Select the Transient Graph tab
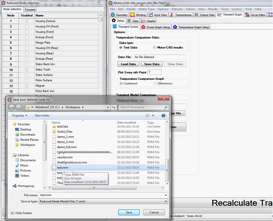Image resolution: width=273 pixels, height=221 pixels. 230,15
